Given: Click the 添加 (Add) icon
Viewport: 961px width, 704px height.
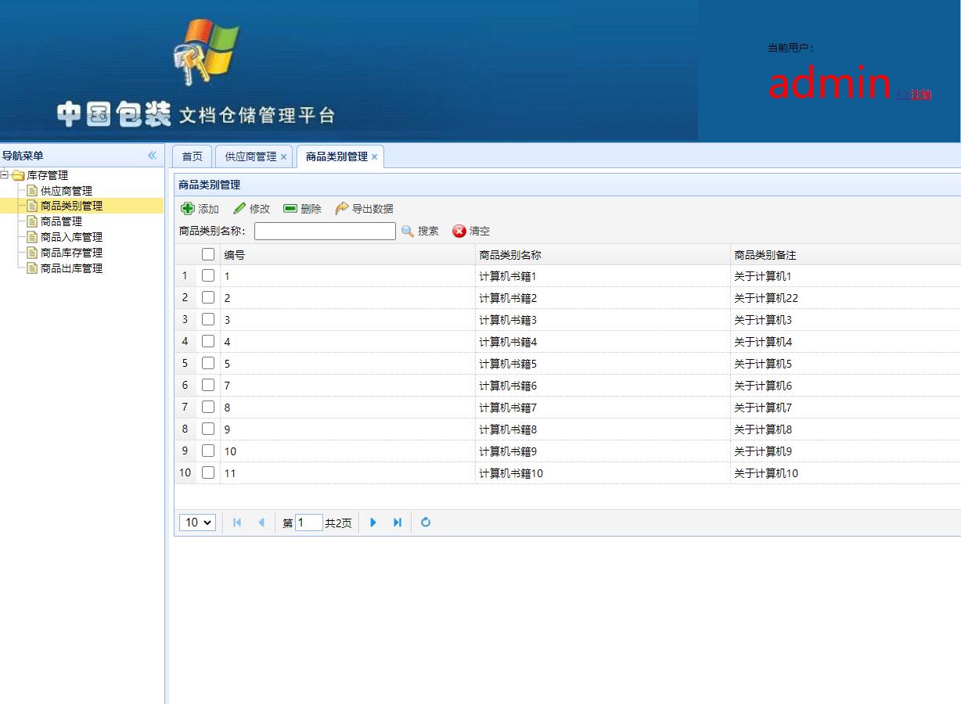Looking at the screenshot, I should (188, 208).
